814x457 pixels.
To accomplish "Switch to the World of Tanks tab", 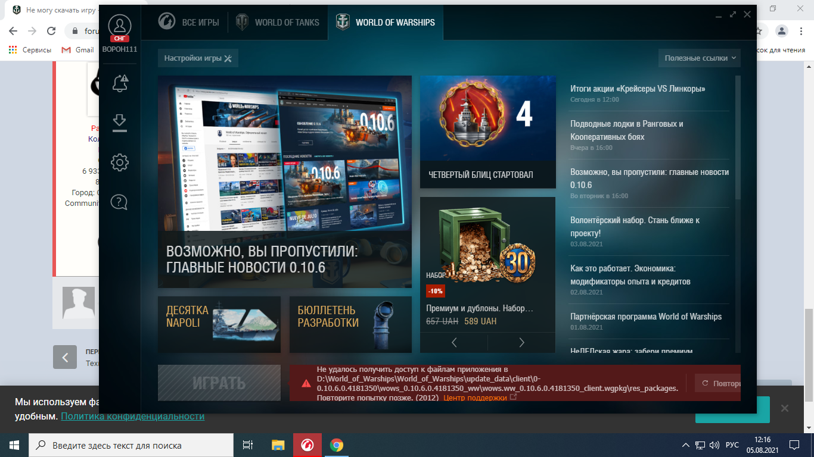I will [278, 23].
